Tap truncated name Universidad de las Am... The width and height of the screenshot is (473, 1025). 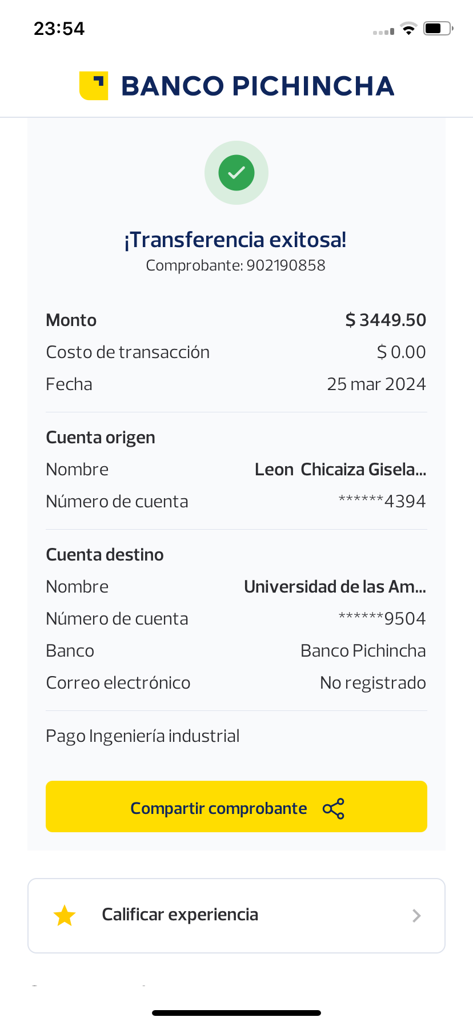click(335, 587)
